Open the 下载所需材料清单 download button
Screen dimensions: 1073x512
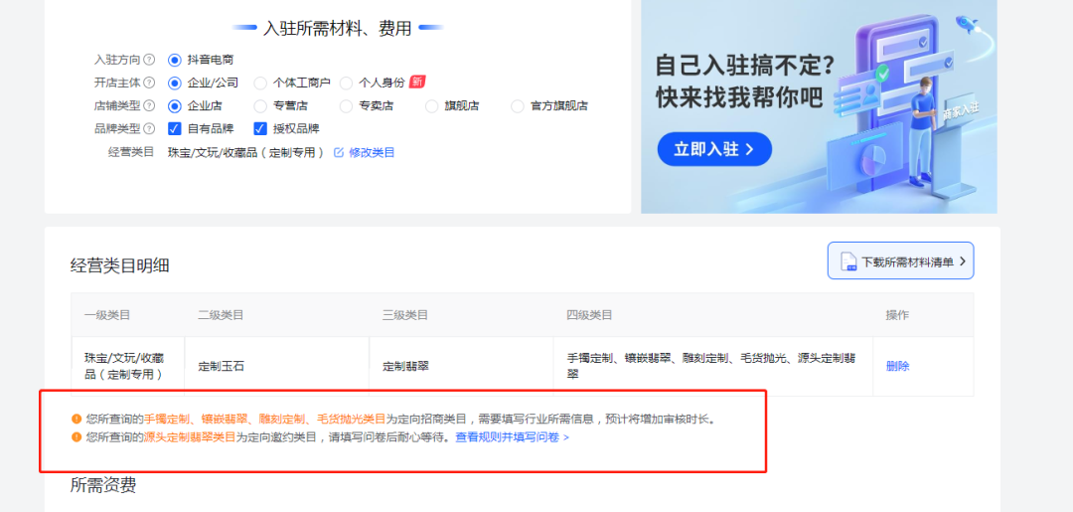900,261
